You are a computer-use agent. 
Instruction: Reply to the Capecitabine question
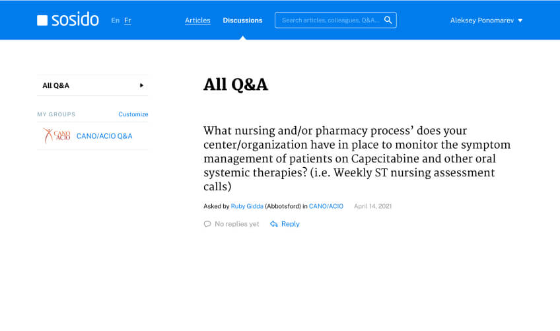point(290,224)
